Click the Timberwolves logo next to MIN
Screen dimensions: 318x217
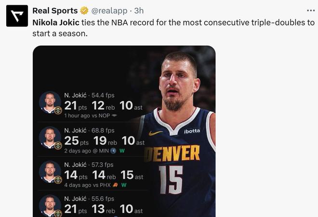[113, 151]
